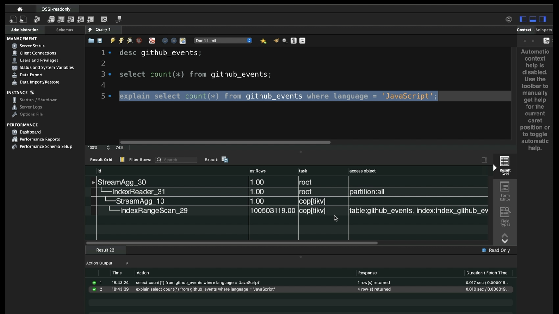Open Data Export
The width and height of the screenshot is (559, 314).
[31, 75]
